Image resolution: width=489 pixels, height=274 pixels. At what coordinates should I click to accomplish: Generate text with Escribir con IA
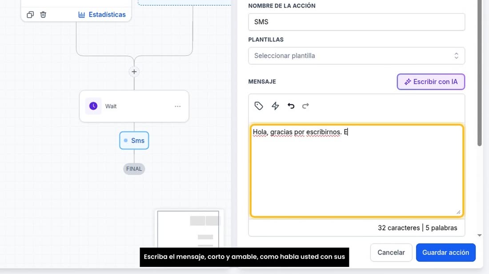point(431,82)
